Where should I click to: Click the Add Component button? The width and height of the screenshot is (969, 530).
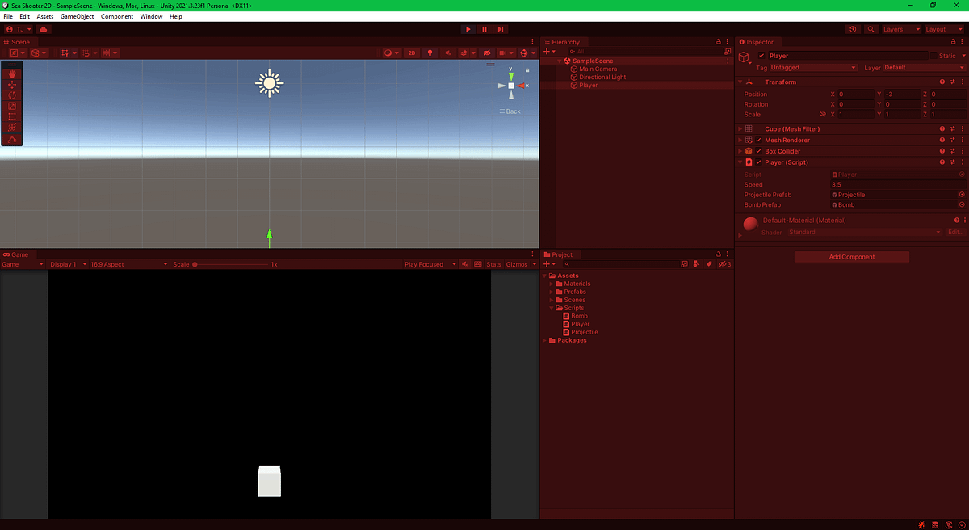click(x=851, y=256)
